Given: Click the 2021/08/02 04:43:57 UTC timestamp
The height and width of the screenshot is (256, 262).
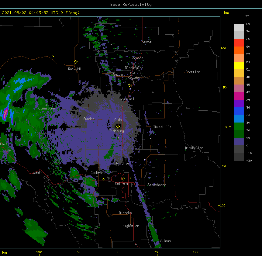Looking at the screenshot, I should tap(30, 13).
